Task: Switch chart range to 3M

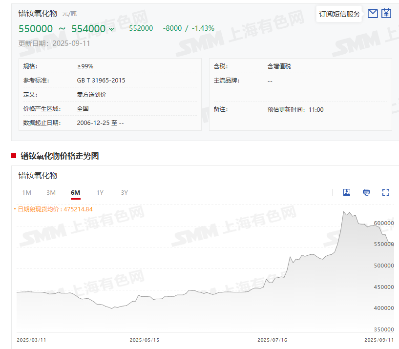Action: (51, 192)
